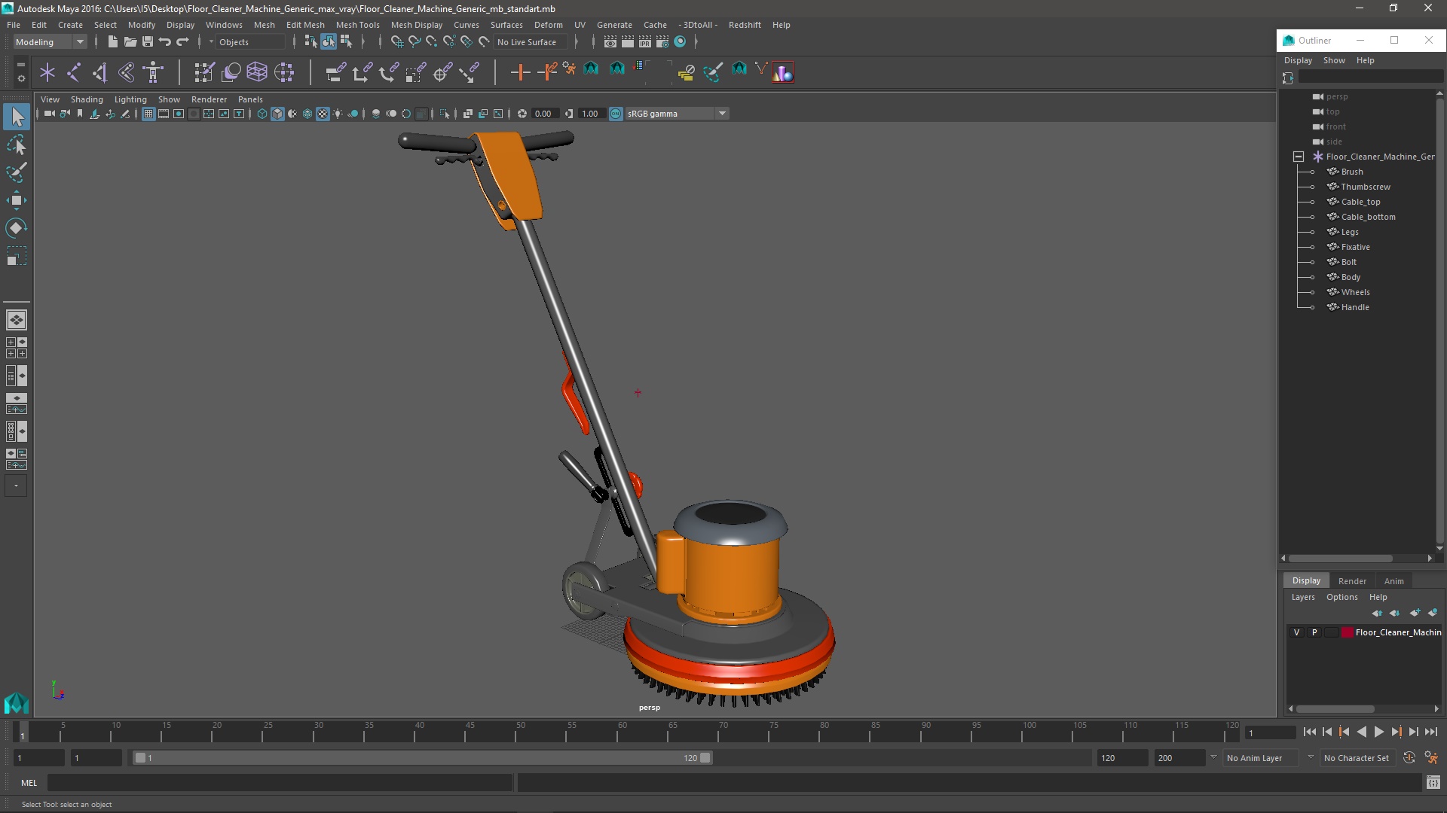Image resolution: width=1447 pixels, height=813 pixels.
Task: Open the sRGB gamma color space dropdown
Action: pyautogui.click(x=677, y=114)
